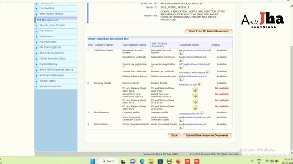Click lock icon below RegistrationCertificate.pdf
The image size is (293, 164).
(x=181, y=61)
